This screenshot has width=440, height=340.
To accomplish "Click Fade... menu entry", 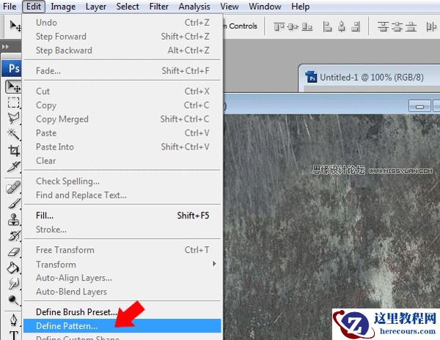I will 122,71.
